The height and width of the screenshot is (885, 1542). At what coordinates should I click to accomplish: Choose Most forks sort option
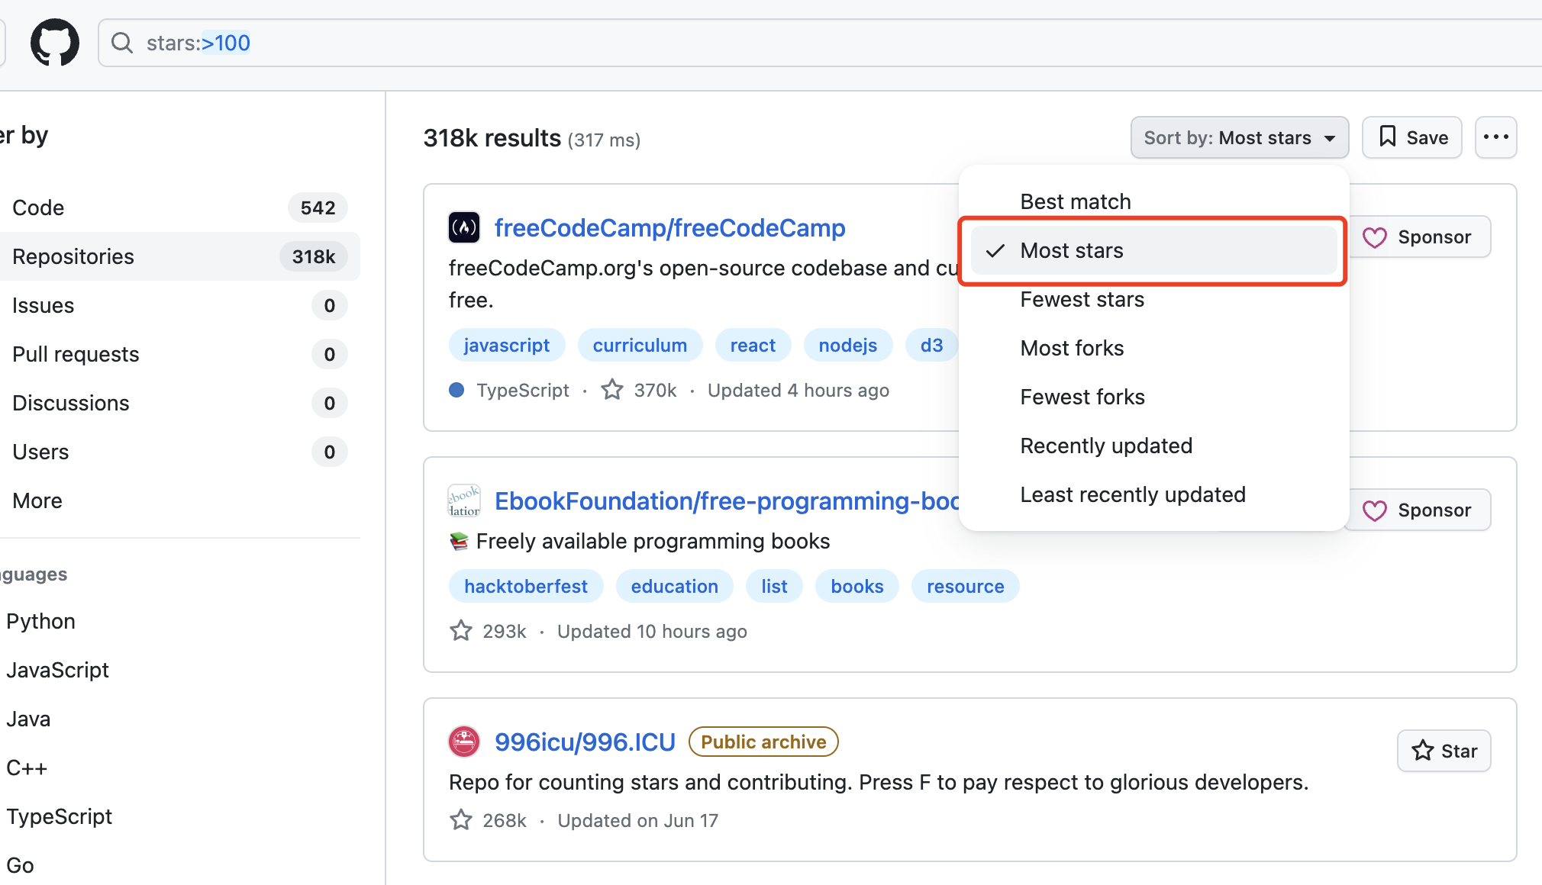(1072, 348)
